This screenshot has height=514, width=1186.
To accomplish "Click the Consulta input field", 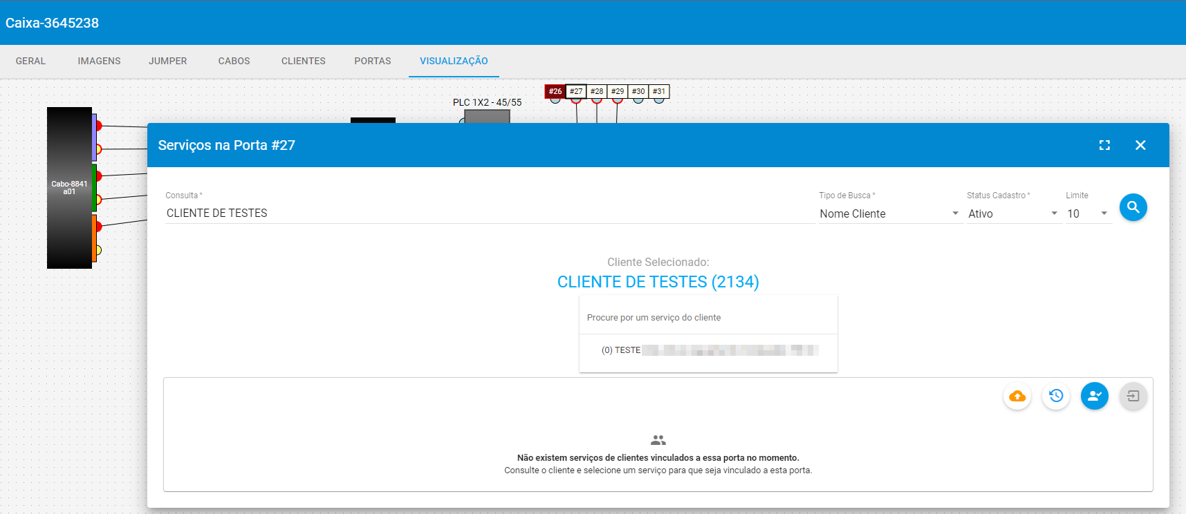I will 490,213.
